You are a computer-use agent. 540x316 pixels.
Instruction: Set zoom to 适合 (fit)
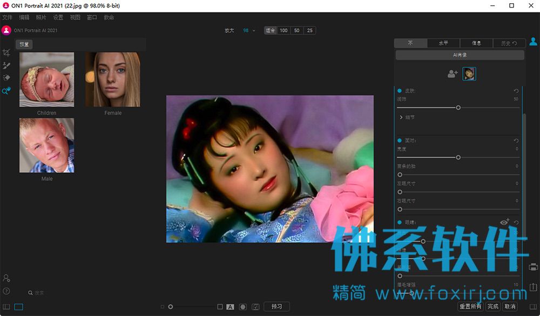pyautogui.click(x=271, y=31)
